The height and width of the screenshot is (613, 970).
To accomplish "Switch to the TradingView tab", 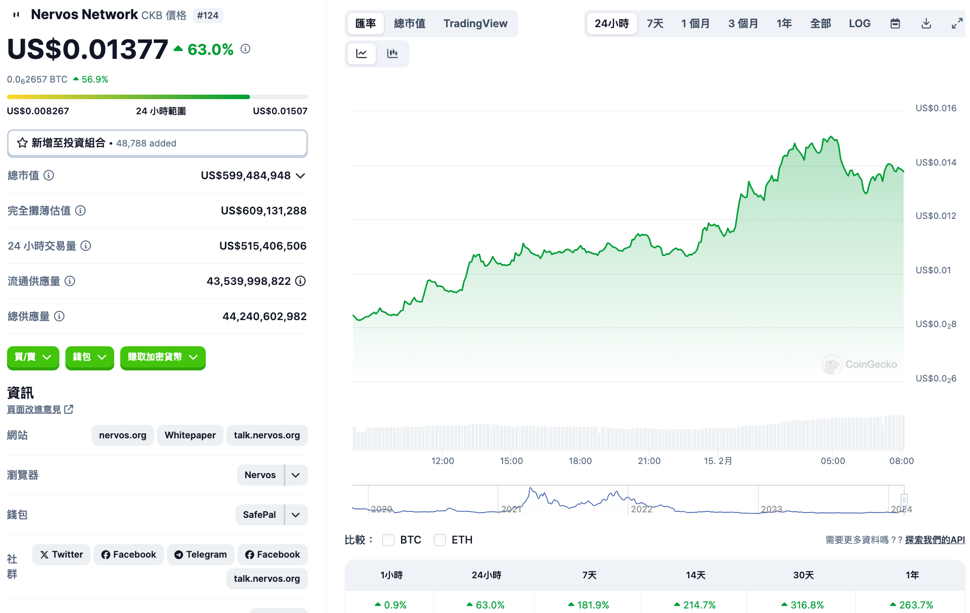I will 475,24.
